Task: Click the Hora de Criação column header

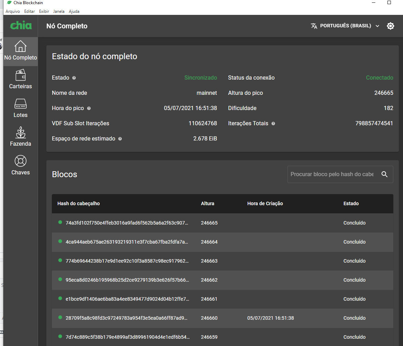Action: click(265, 203)
